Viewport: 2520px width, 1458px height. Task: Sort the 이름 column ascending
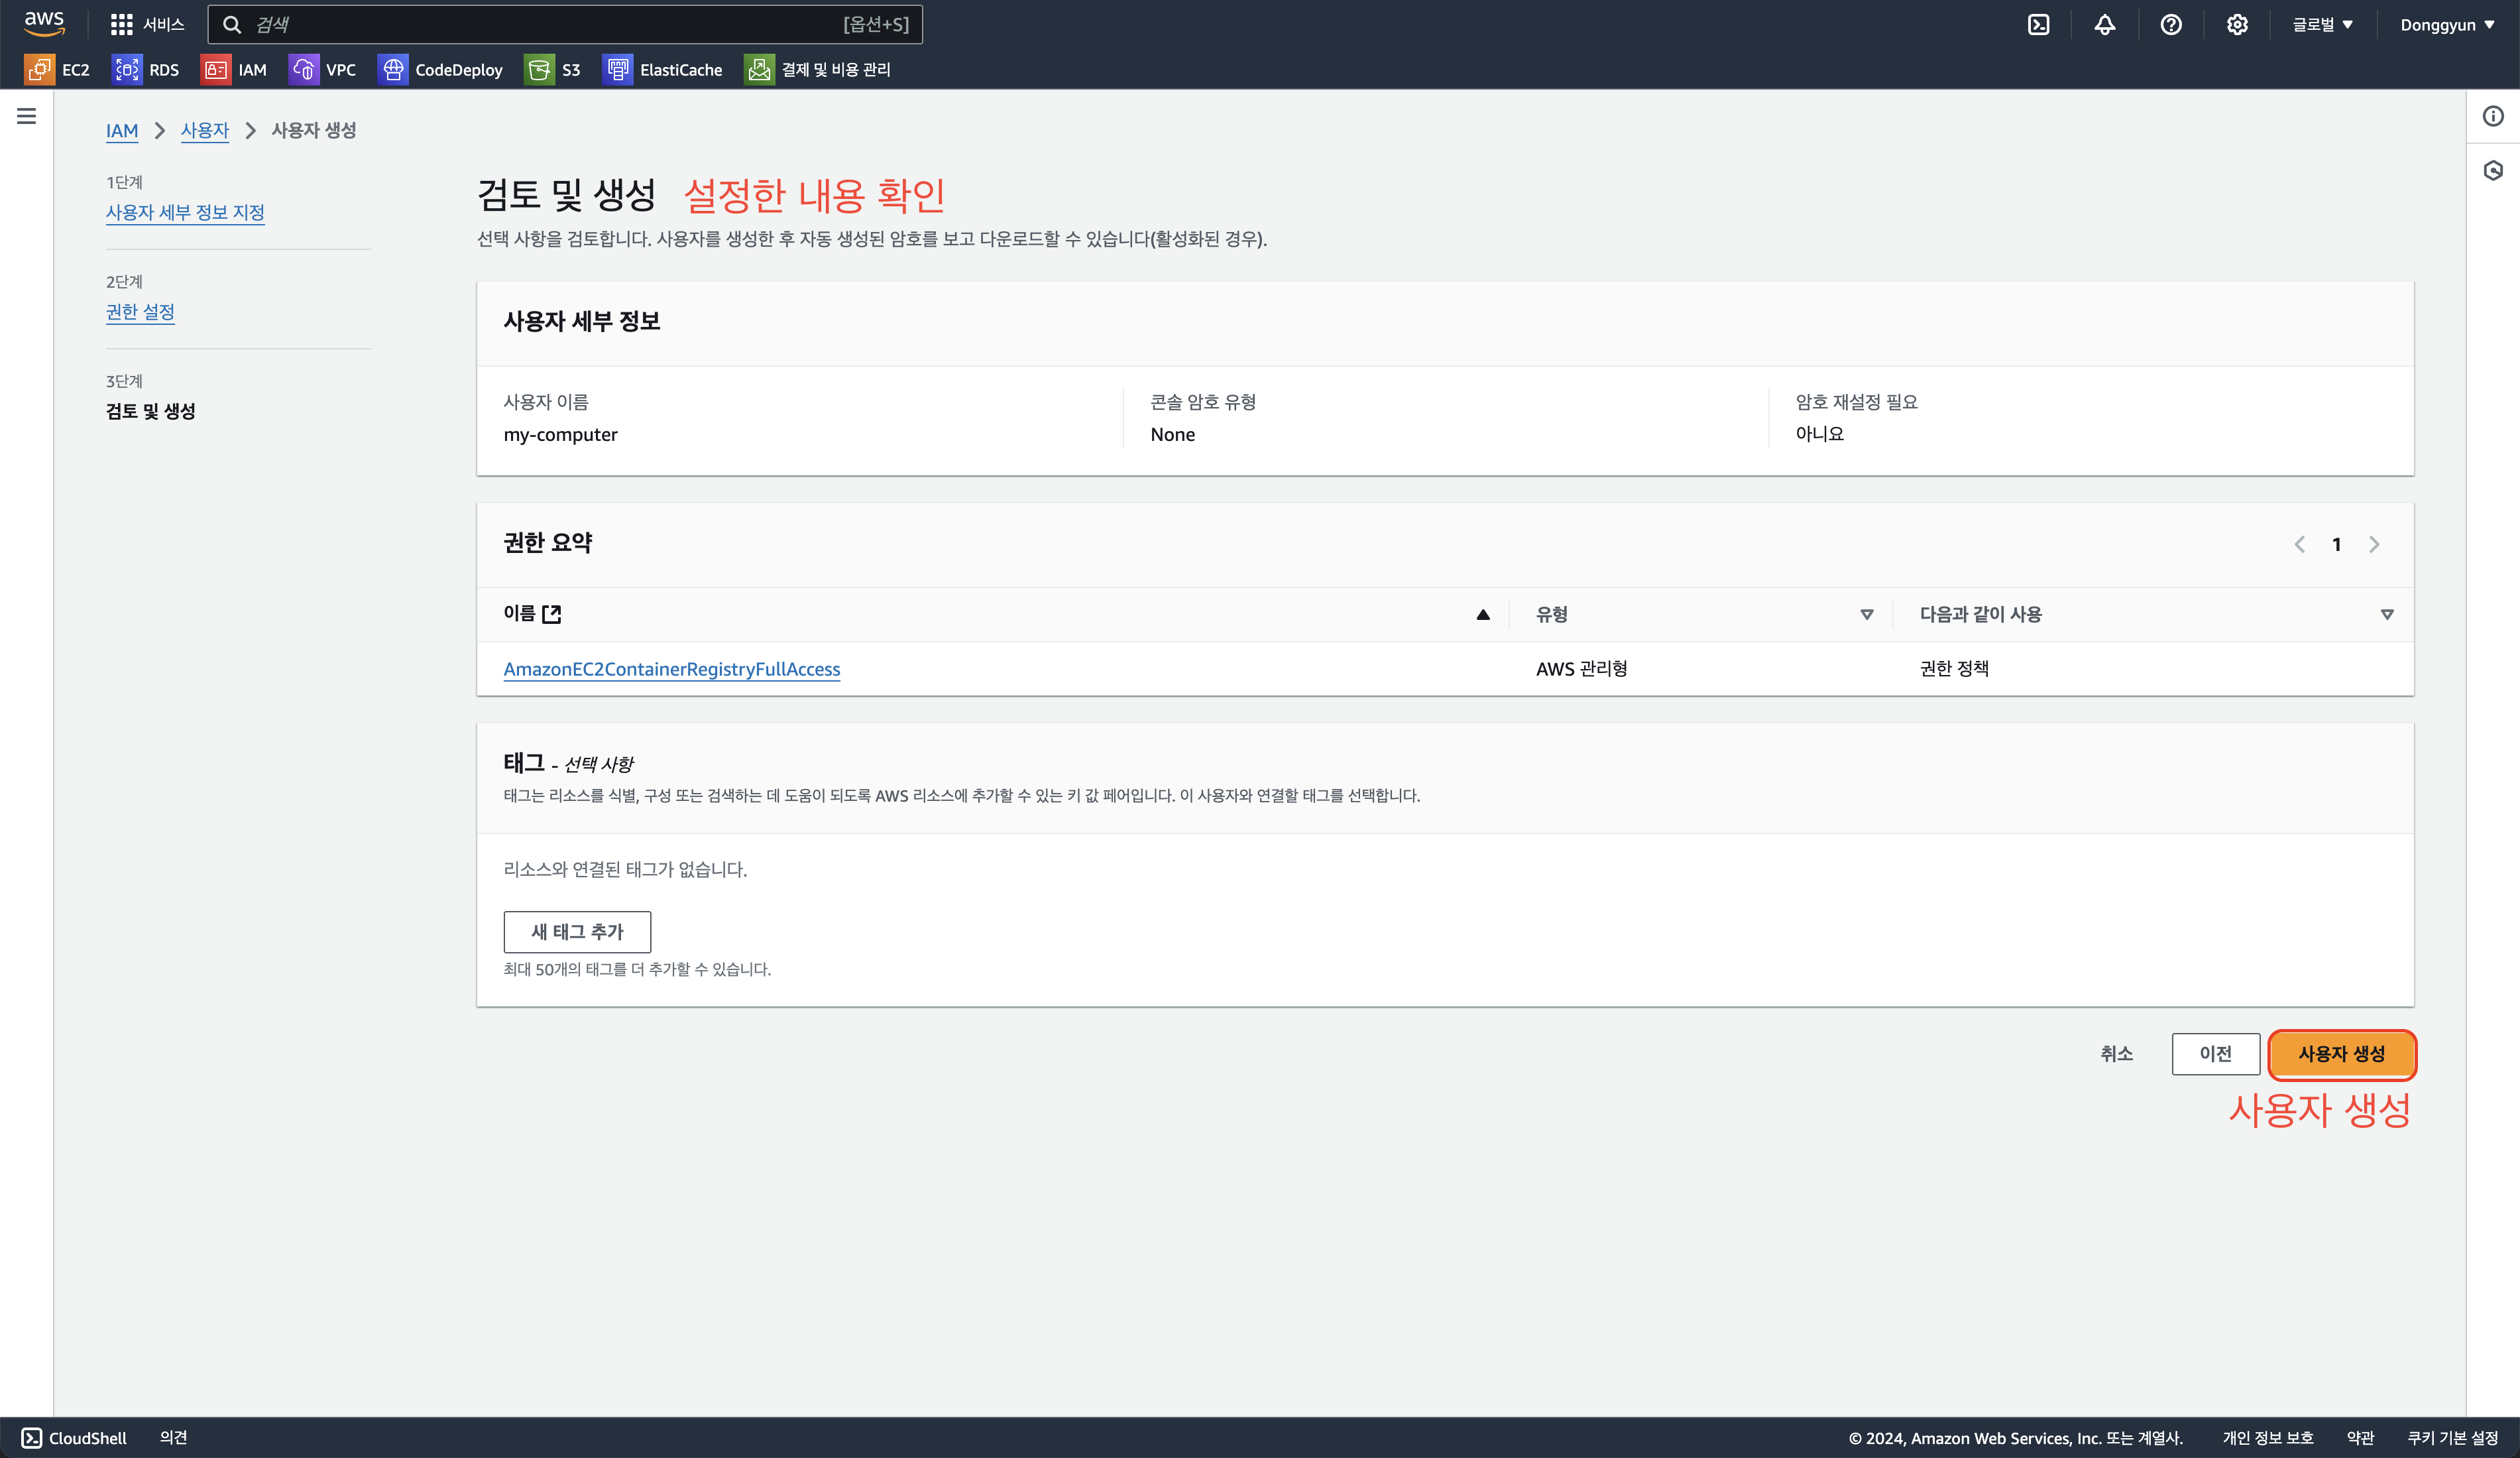(1483, 614)
